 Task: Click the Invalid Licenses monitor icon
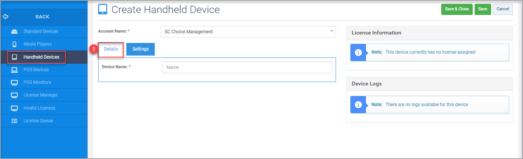coord(14,108)
